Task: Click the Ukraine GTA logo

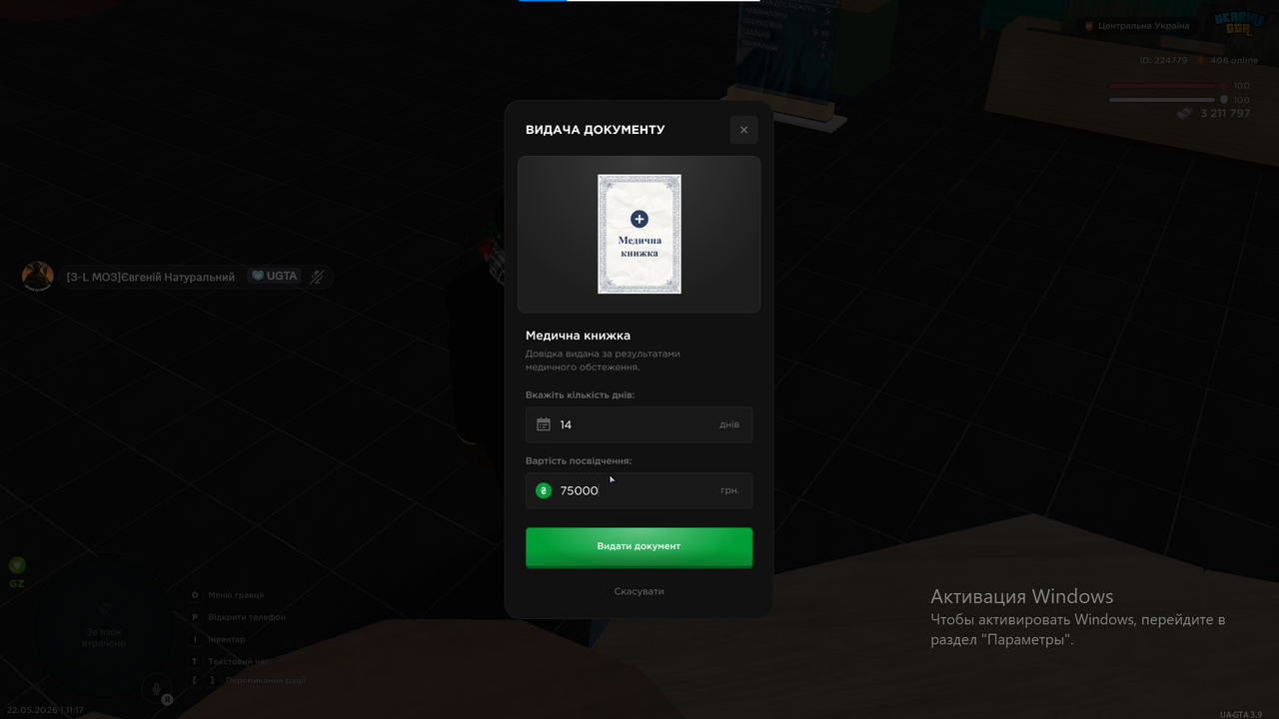Action: [x=1239, y=25]
